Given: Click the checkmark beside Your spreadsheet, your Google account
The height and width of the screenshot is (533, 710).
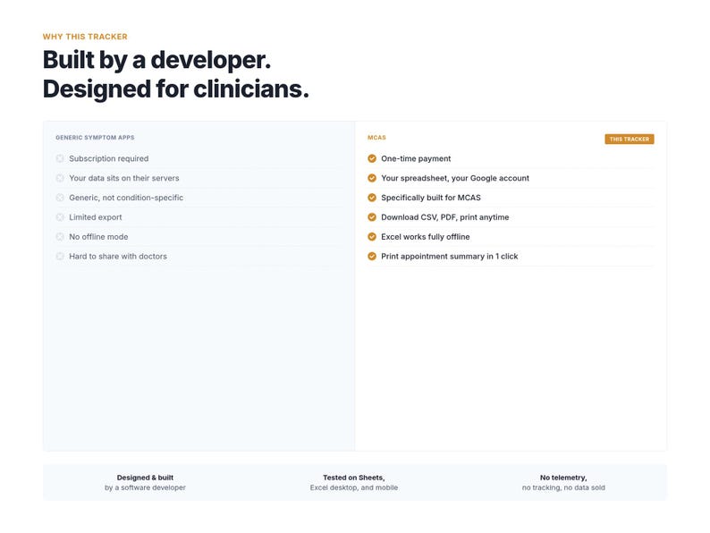Looking at the screenshot, I should tap(372, 178).
